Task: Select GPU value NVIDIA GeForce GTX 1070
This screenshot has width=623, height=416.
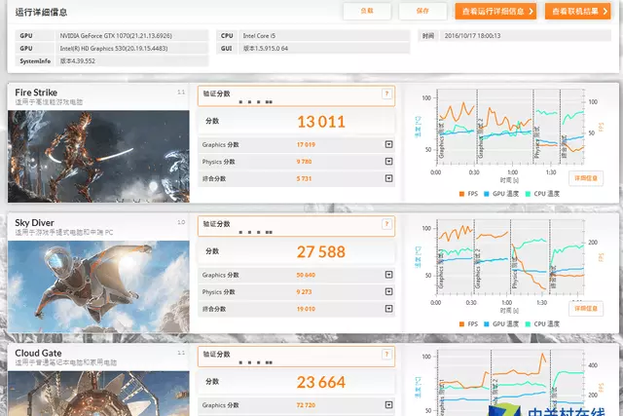Action: point(116,36)
